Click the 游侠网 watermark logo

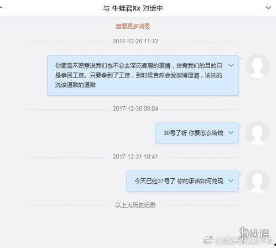point(254,234)
